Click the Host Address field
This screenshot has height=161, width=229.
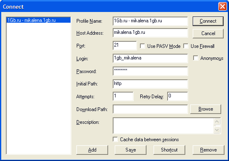pos(150,33)
